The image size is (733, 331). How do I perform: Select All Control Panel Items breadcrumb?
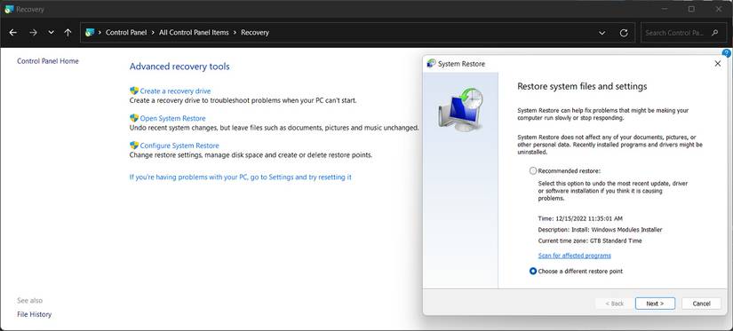(194, 33)
